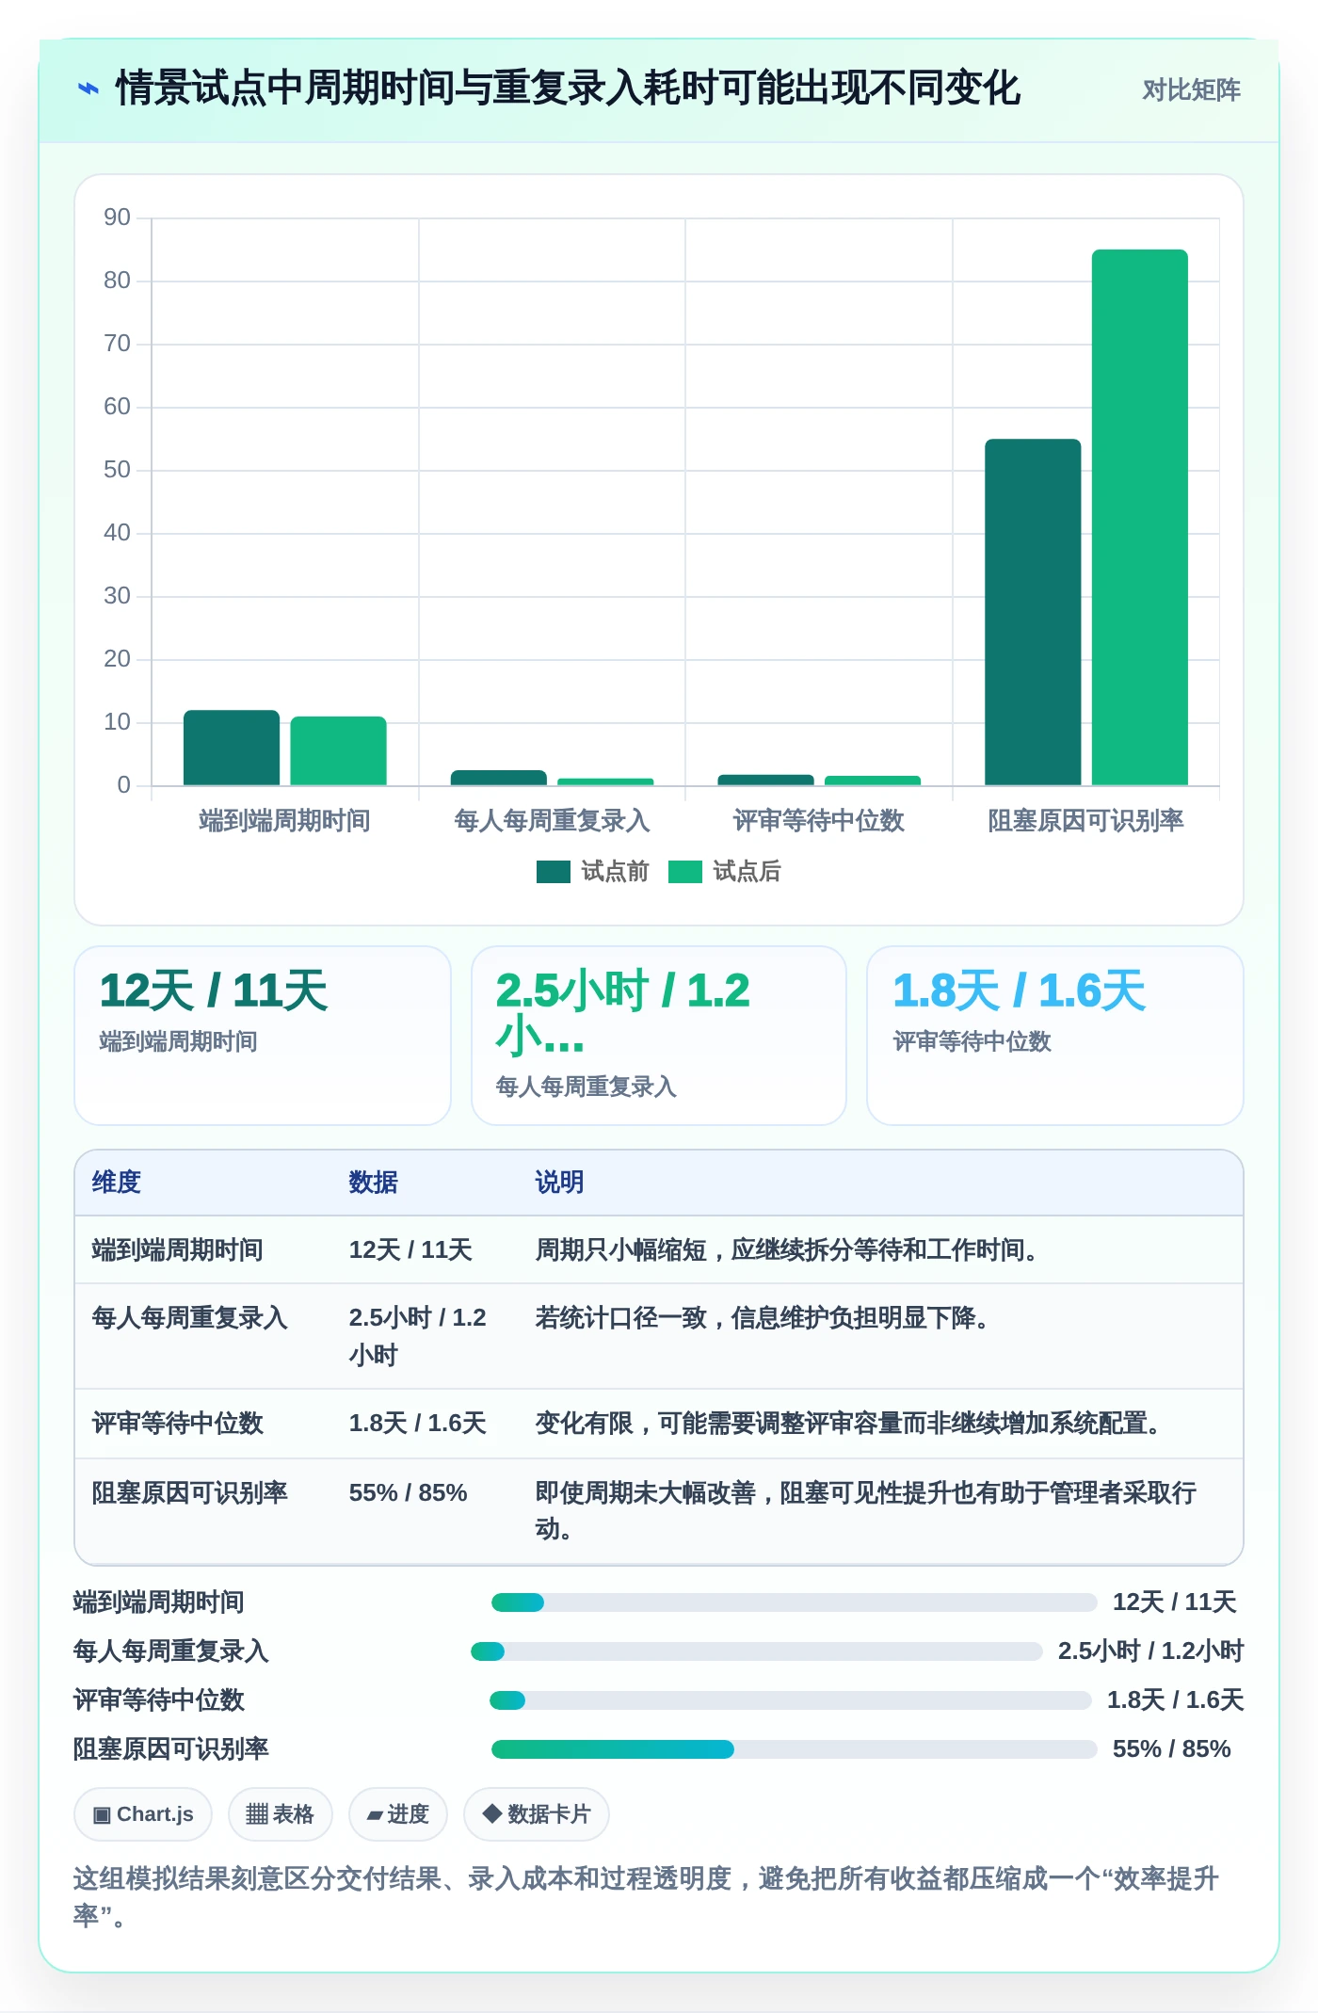
Task: Click the note 即使周期未大幅改善 in table
Action: pyautogui.click(x=866, y=1511)
